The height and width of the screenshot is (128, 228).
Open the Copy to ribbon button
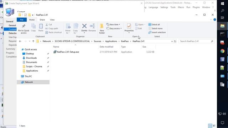[x=75, y=28]
